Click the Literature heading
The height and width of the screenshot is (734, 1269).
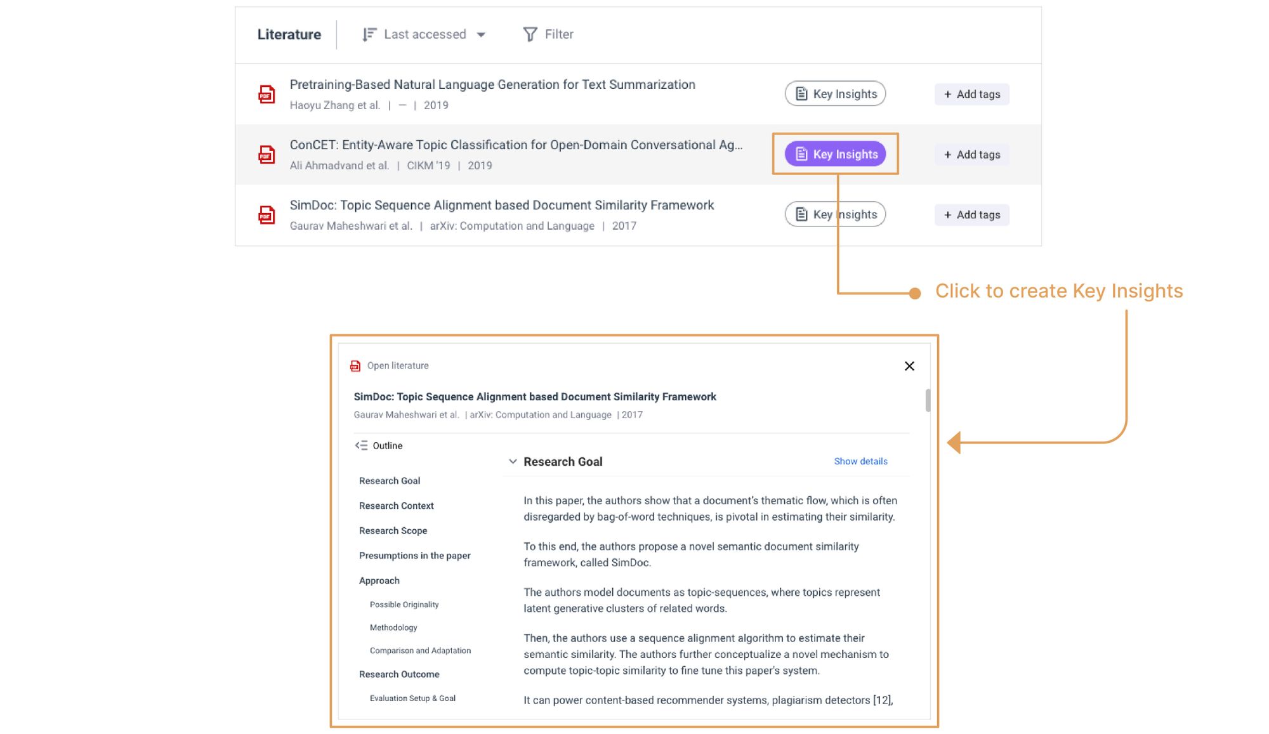289,34
